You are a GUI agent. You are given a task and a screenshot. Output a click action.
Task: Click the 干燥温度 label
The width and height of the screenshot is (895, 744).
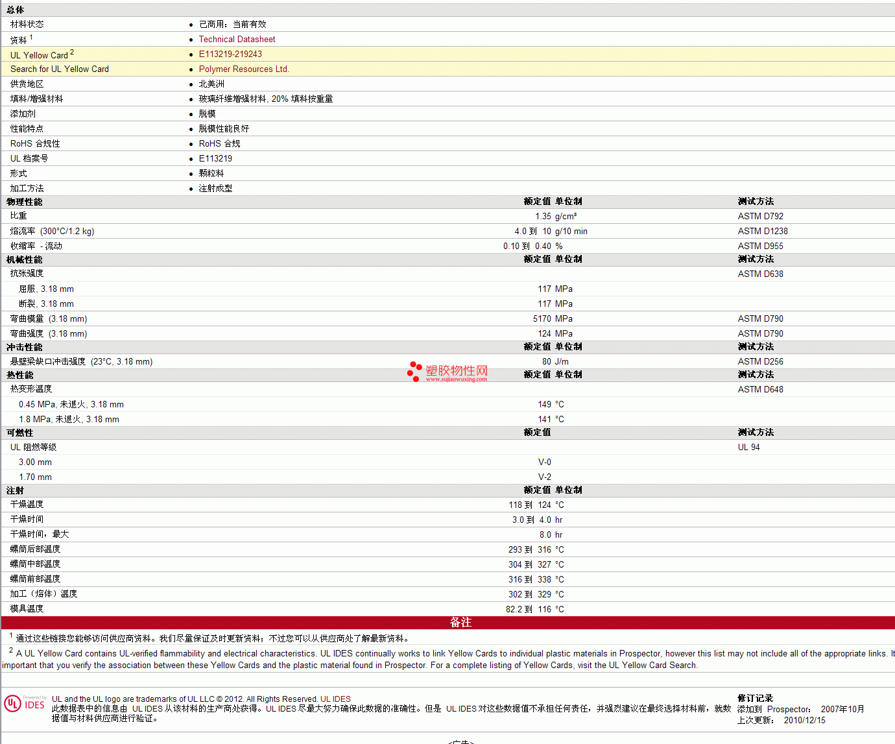(27, 505)
